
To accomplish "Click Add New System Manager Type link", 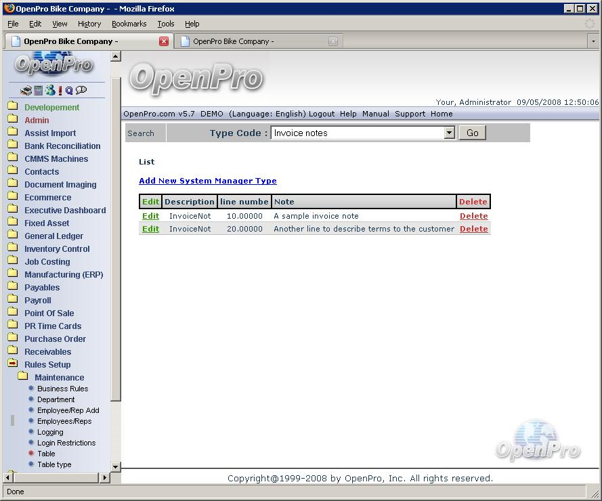I will pyautogui.click(x=207, y=181).
